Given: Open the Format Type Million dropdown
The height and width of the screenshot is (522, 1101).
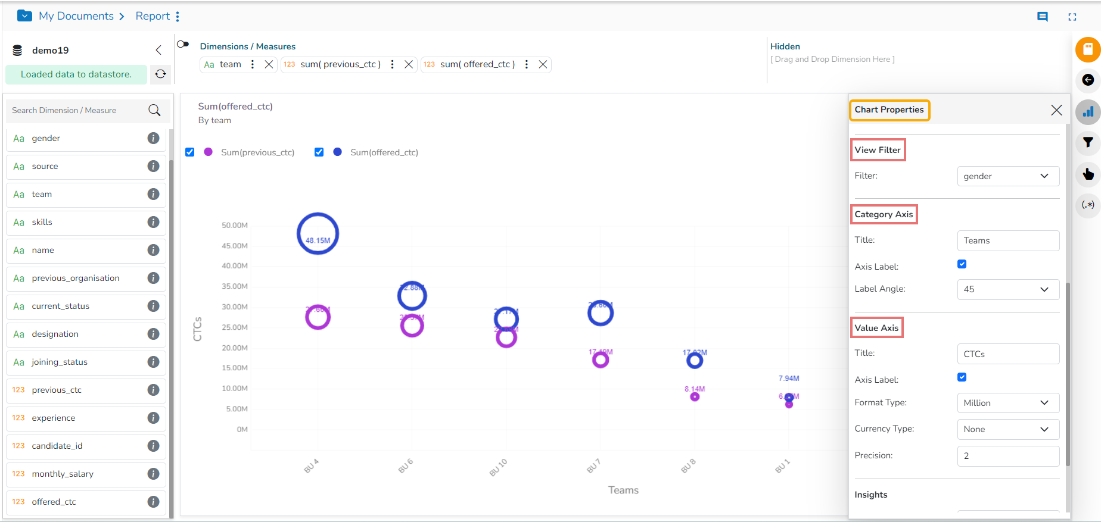Looking at the screenshot, I should (x=1008, y=403).
